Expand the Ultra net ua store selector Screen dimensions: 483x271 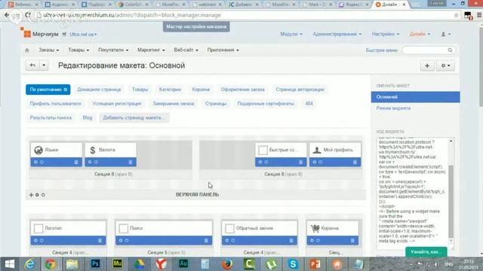83,34
